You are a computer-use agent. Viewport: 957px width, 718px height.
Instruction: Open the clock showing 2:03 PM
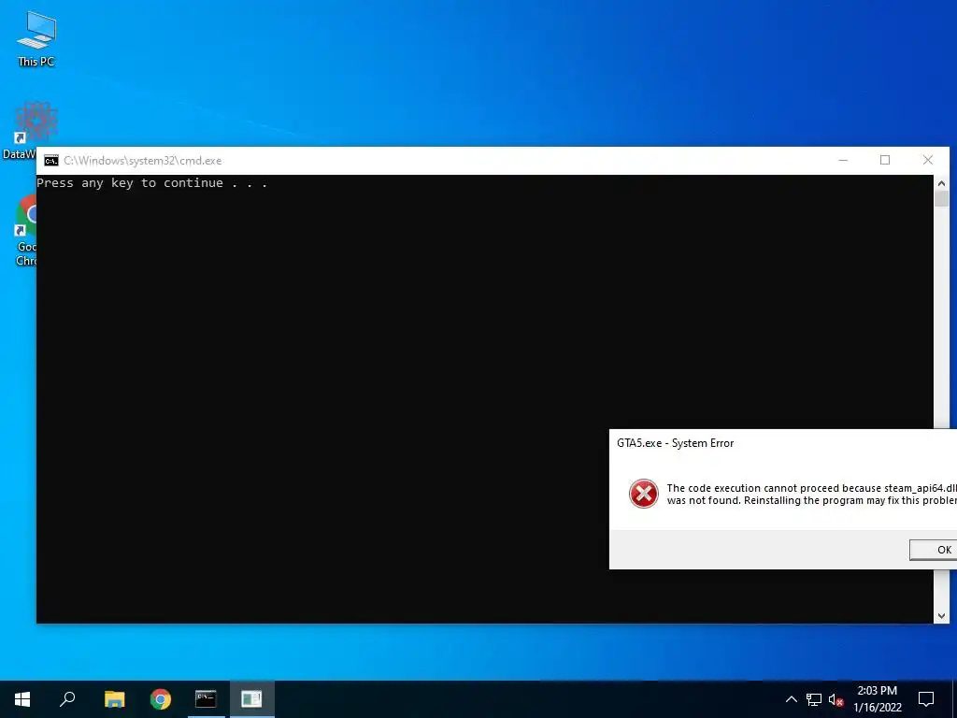tap(877, 699)
